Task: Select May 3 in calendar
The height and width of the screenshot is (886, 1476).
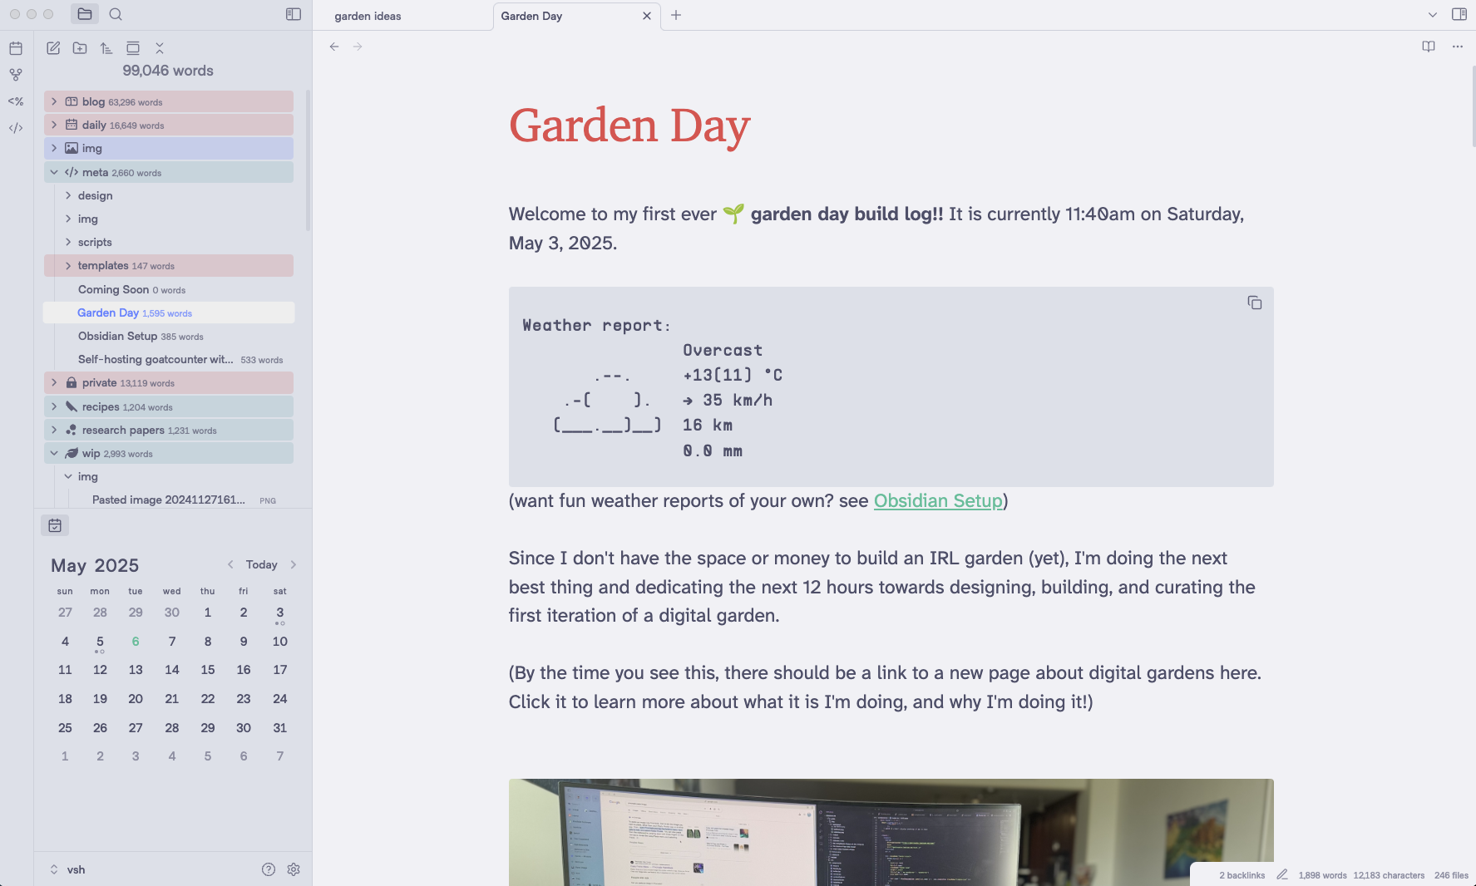Action: tap(280, 613)
